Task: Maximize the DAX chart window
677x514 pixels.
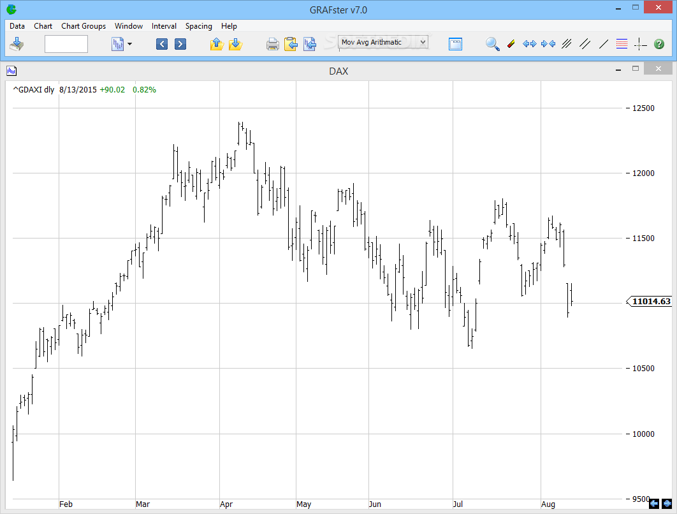Action: pos(636,68)
